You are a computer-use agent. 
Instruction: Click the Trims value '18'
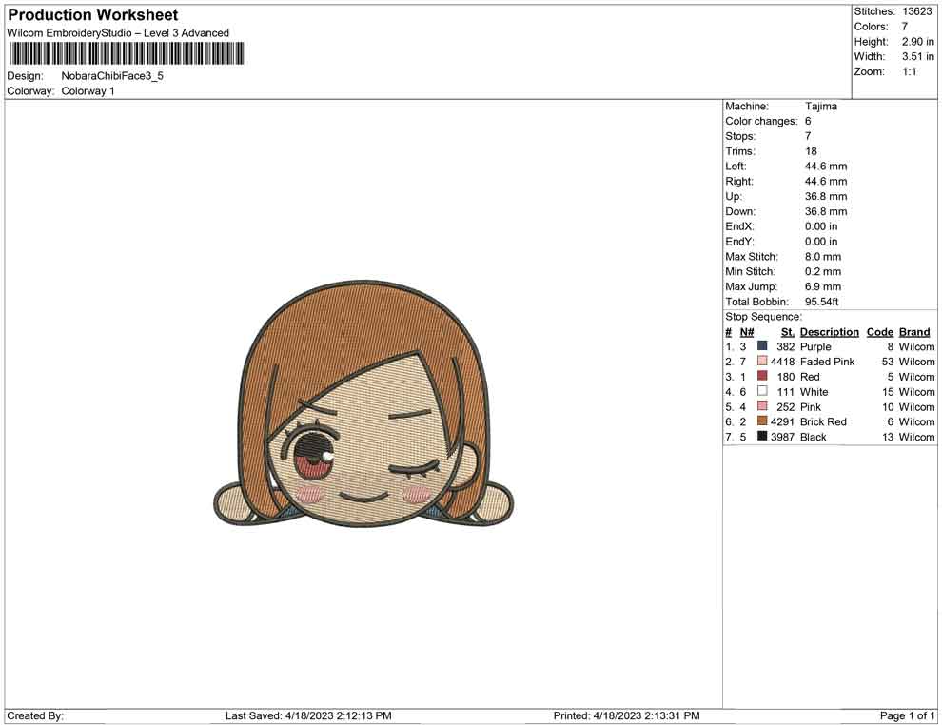(811, 151)
